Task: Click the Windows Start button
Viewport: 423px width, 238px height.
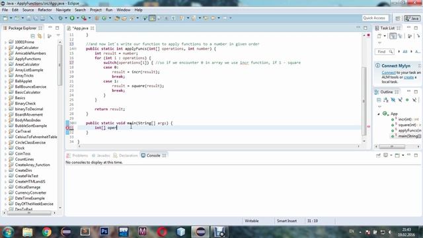Action: pyautogui.click(x=8, y=232)
